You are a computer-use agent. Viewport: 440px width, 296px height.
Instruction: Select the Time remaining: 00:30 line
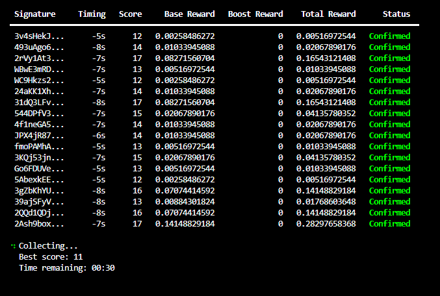[x=67, y=268]
